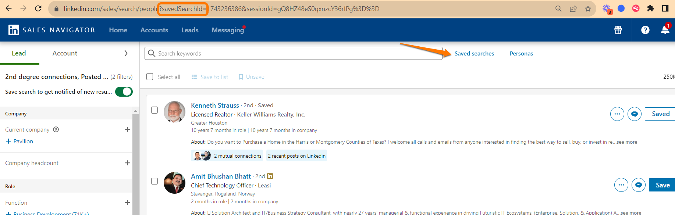Open the Leads menu
The height and width of the screenshot is (215, 675).
point(190,30)
